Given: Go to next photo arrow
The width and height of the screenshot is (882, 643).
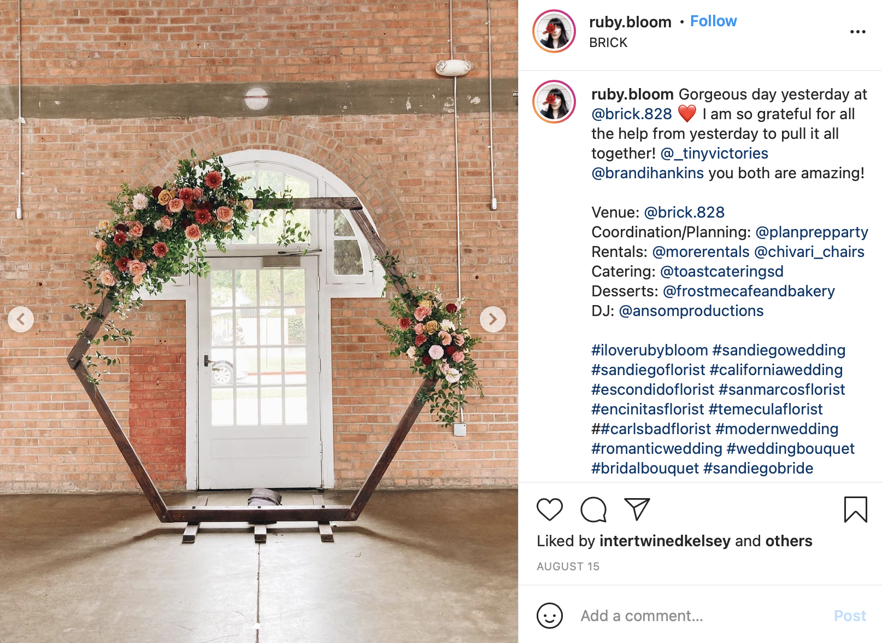Looking at the screenshot, I should pos(493,319).
